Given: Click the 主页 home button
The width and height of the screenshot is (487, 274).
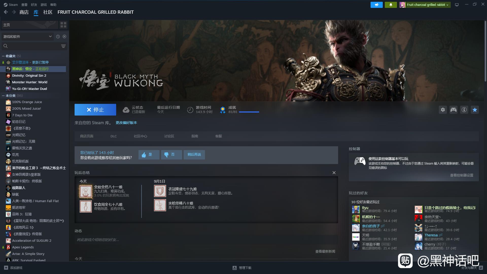Looking at the screenshot, I should coord(30,25).
